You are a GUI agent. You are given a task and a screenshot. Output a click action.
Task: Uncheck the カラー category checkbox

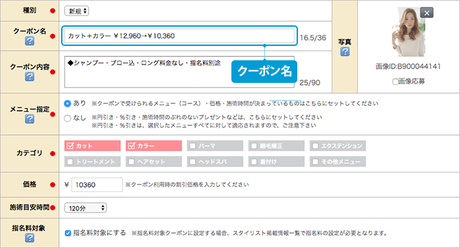(x=131, y=145)
